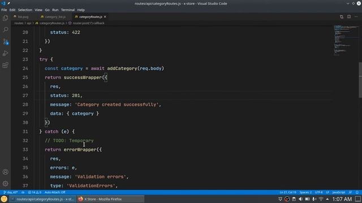Click line number 23 in gutter

click(25, 59)
